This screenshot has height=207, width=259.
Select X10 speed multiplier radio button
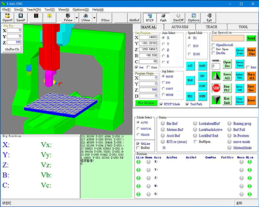190,46
